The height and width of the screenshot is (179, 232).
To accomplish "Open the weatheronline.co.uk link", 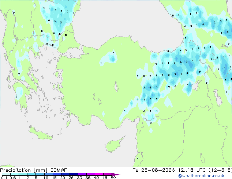I will [x=201, y=176].
